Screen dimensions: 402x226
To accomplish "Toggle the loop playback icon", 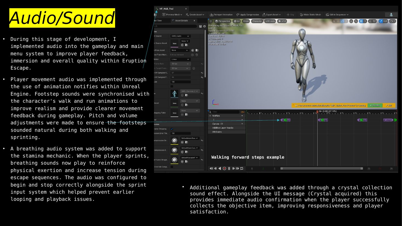I will (242, 168).
